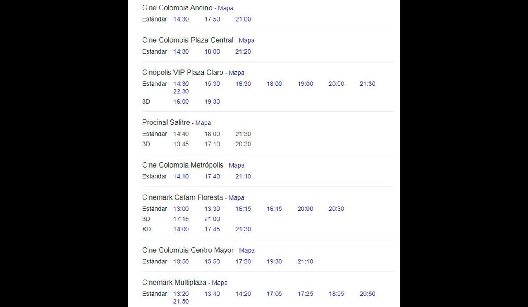This screenshot has width=528, height=307.
Task: Choose the 17:40 showtime at Cine Colombia Metrópolis
Action: (x=212, y=176)
